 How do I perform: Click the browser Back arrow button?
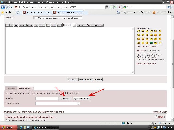[4, 7]
